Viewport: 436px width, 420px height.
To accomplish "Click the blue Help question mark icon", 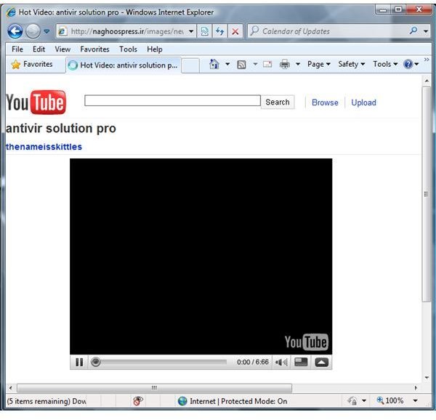I will 408,64.
